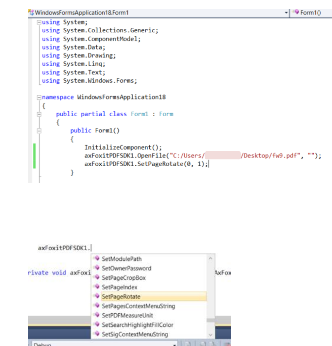Viewport: 332px width, 346px height.
Task: Click the SetSigContextMenuString method icon
Action: [x=97, y=334]
